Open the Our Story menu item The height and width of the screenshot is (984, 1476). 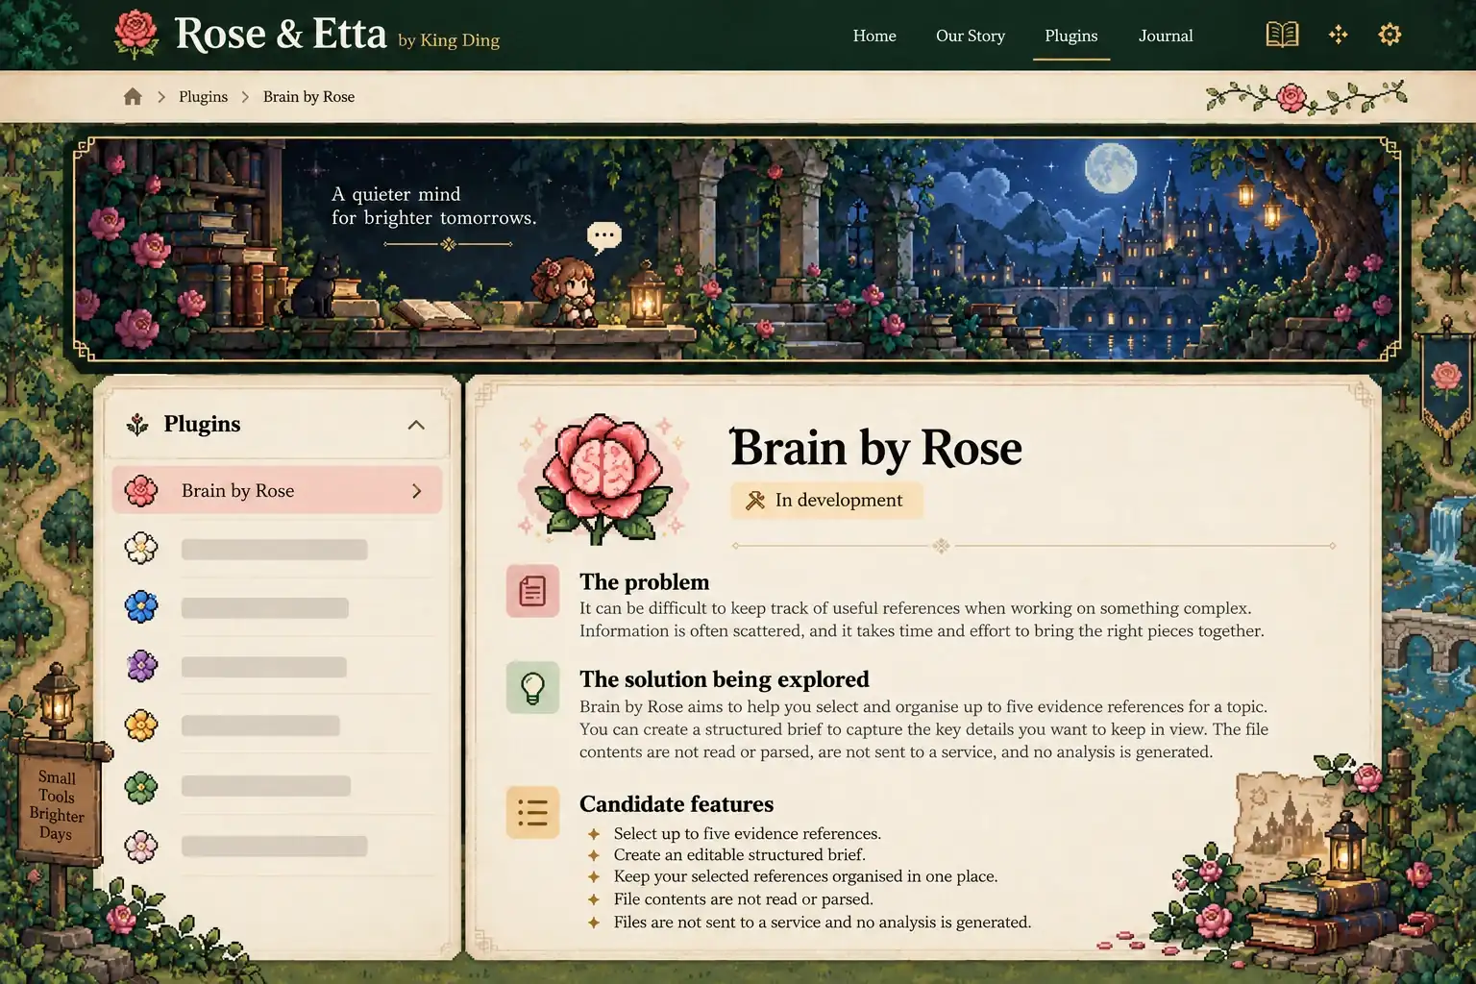(971, 36)
